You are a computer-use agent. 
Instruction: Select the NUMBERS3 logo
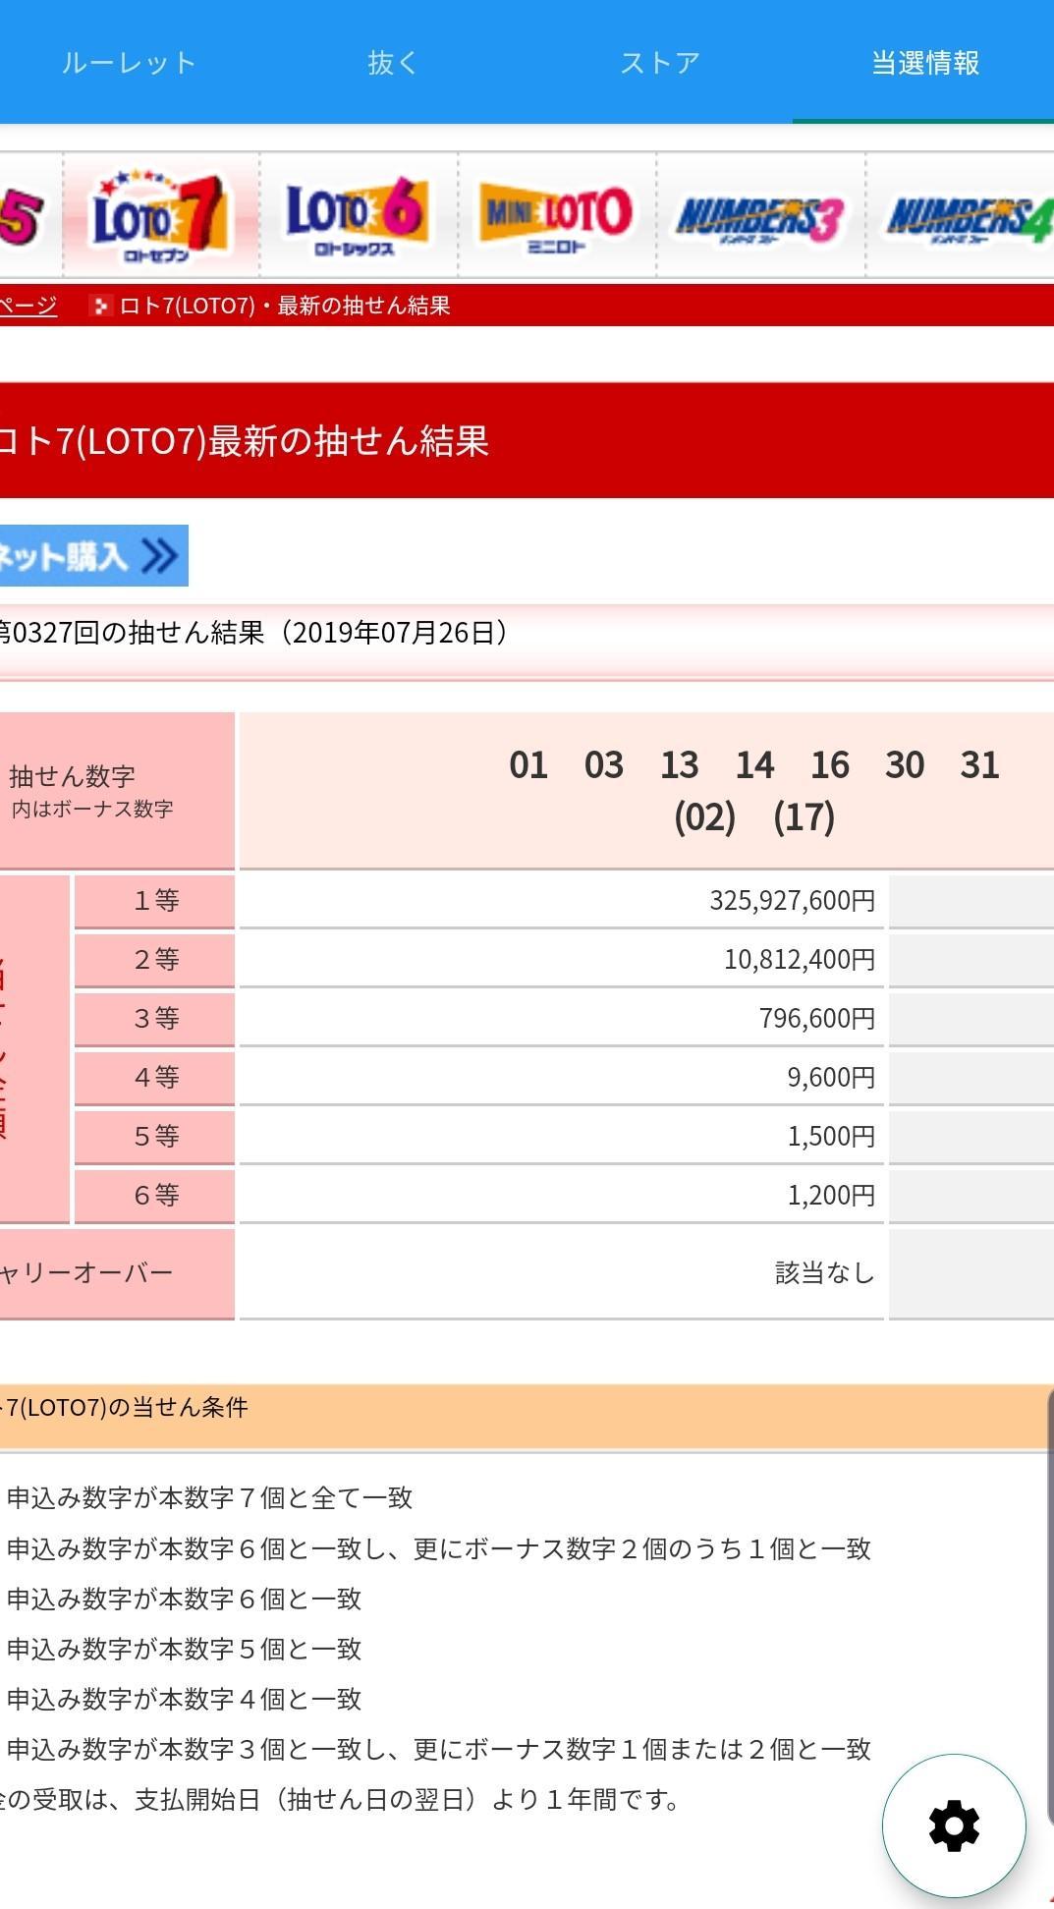pos(760,219)
